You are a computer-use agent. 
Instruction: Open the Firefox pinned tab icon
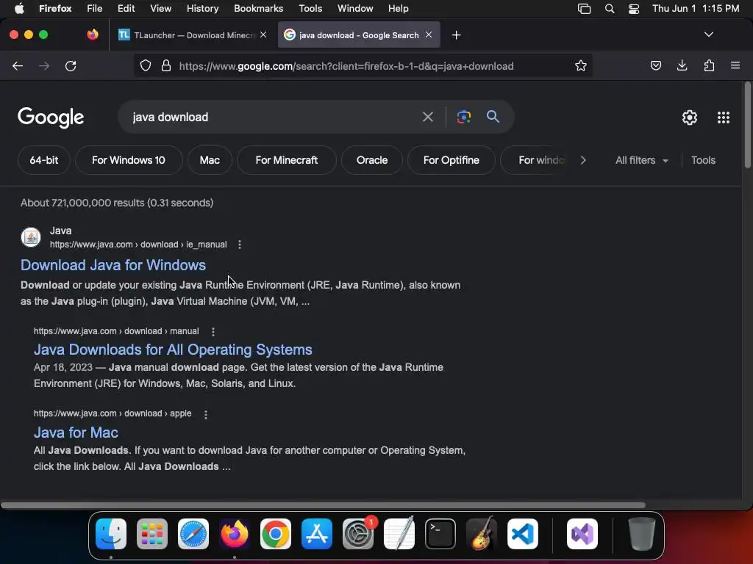point(93,35)
